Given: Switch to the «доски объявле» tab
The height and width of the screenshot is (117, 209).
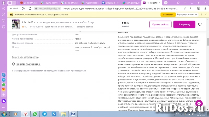Looking at the screenshot, I should 29,3.
